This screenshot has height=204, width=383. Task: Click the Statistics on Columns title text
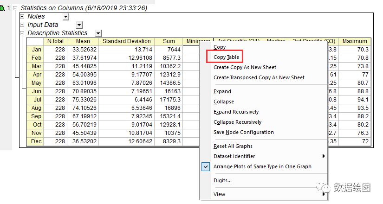[x=84, y=8]
